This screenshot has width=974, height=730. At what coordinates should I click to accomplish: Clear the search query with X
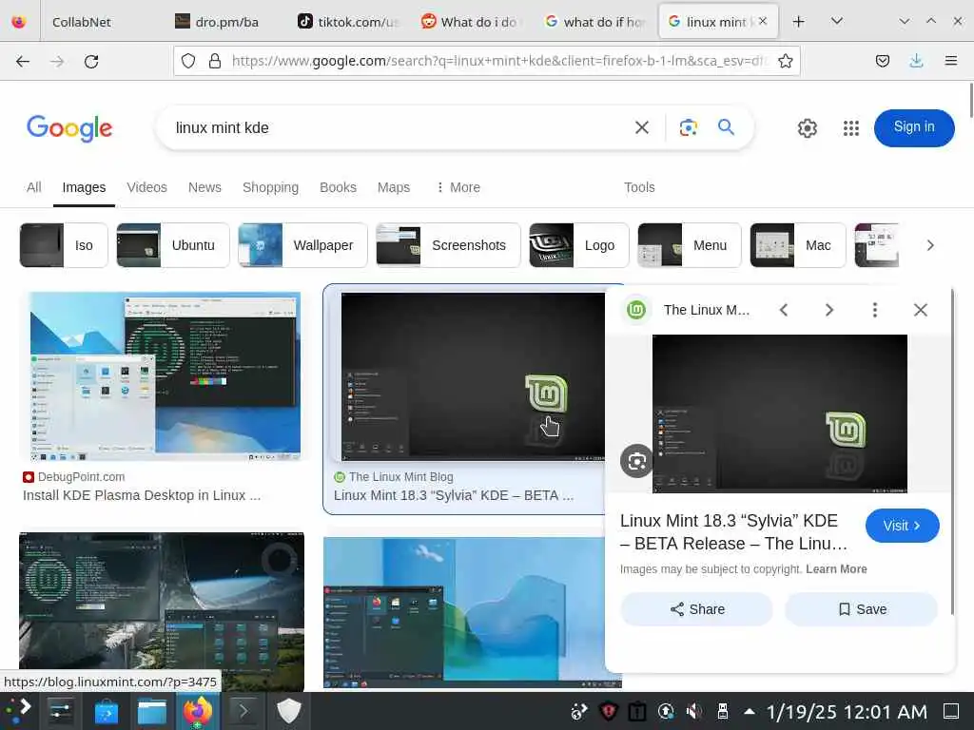pos(642,128)
